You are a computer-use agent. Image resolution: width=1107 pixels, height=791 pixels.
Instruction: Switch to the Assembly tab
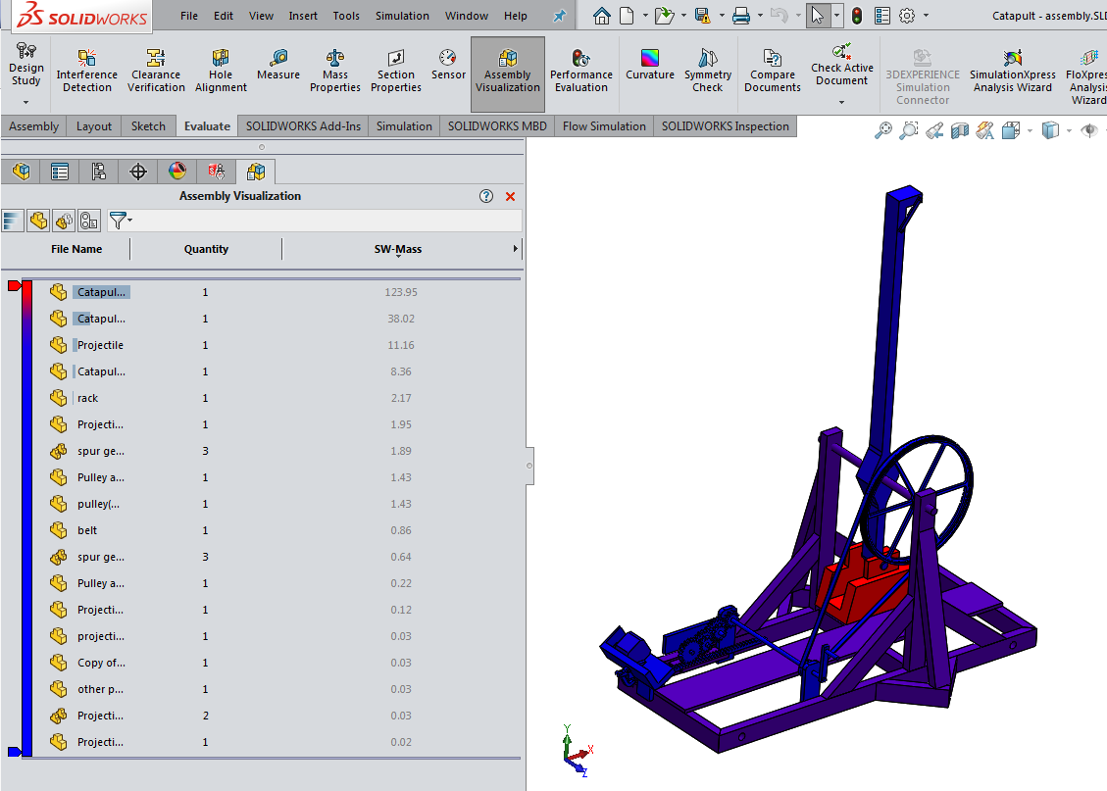[x=33, y=126]
